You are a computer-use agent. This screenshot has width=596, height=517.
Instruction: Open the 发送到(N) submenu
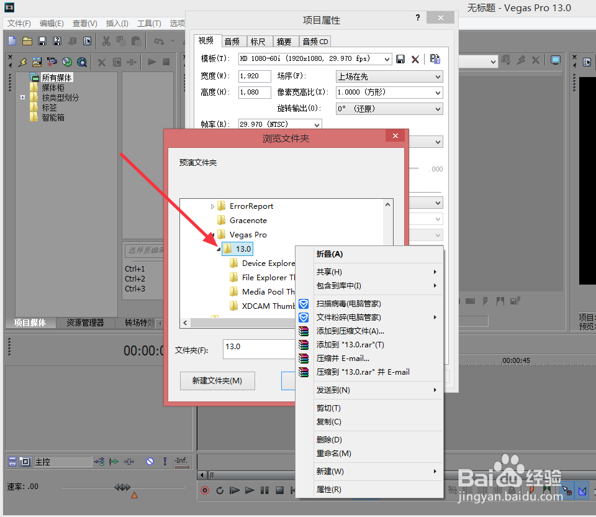pos(378,390)
